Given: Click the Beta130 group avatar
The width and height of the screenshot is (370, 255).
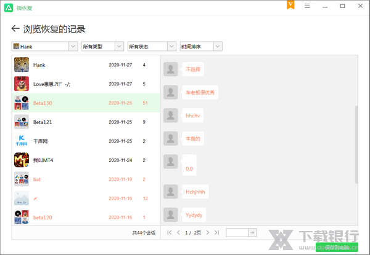Looking at the screenshot, I should 22,103.
